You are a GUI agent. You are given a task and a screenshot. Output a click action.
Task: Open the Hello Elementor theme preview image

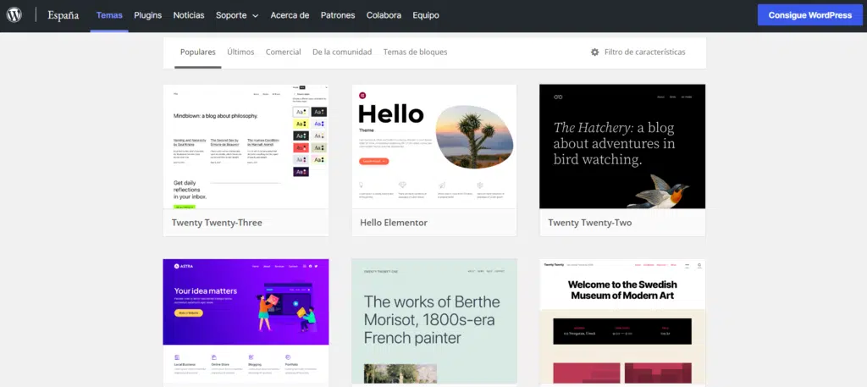pos(434,147)
